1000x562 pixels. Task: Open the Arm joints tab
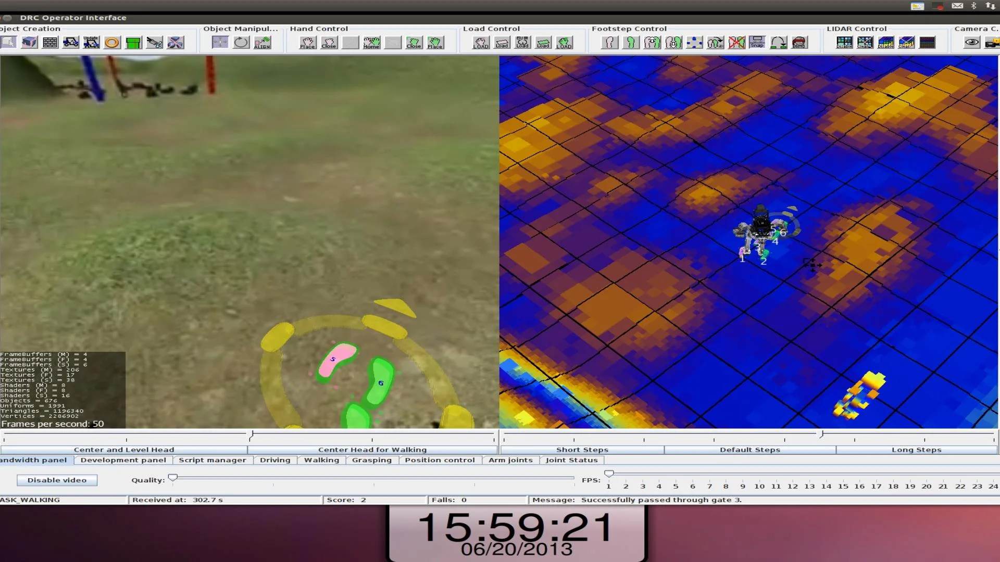coord(511,460)
